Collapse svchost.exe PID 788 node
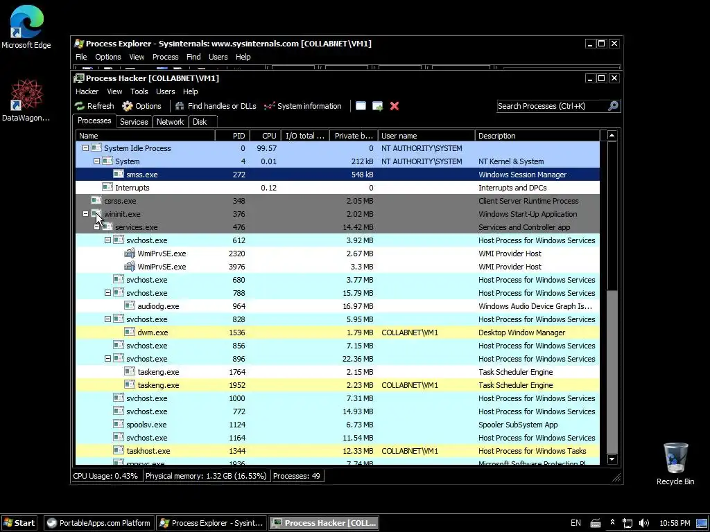 107,293
